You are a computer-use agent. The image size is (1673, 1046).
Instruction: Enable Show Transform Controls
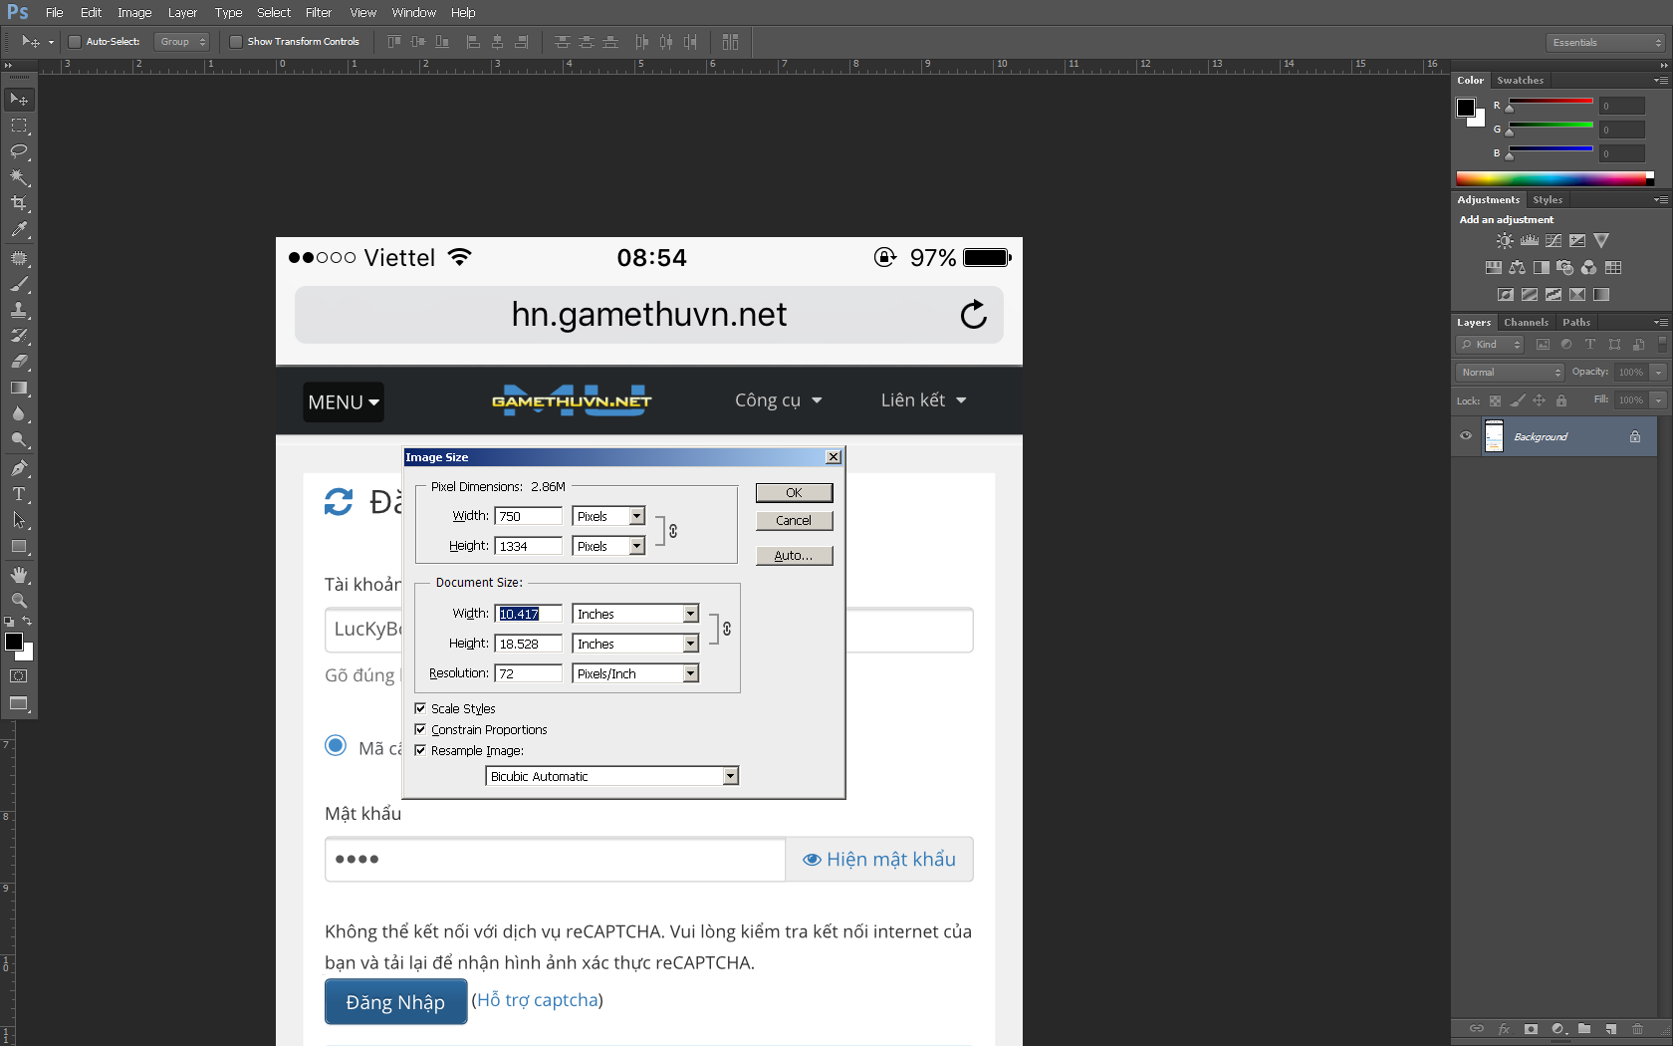pos(236,42)
